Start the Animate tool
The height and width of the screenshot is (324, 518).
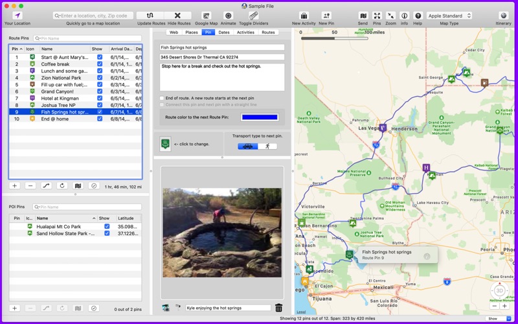pos(229,16)
